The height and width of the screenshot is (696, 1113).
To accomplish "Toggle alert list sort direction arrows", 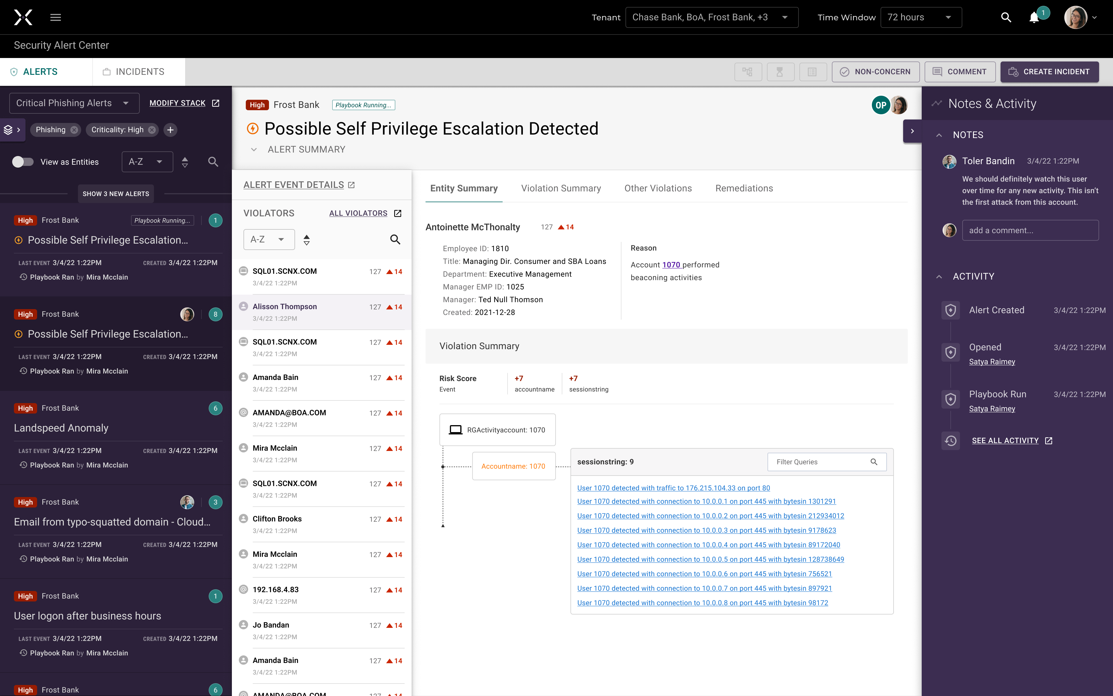I will [x=185, y=162].
